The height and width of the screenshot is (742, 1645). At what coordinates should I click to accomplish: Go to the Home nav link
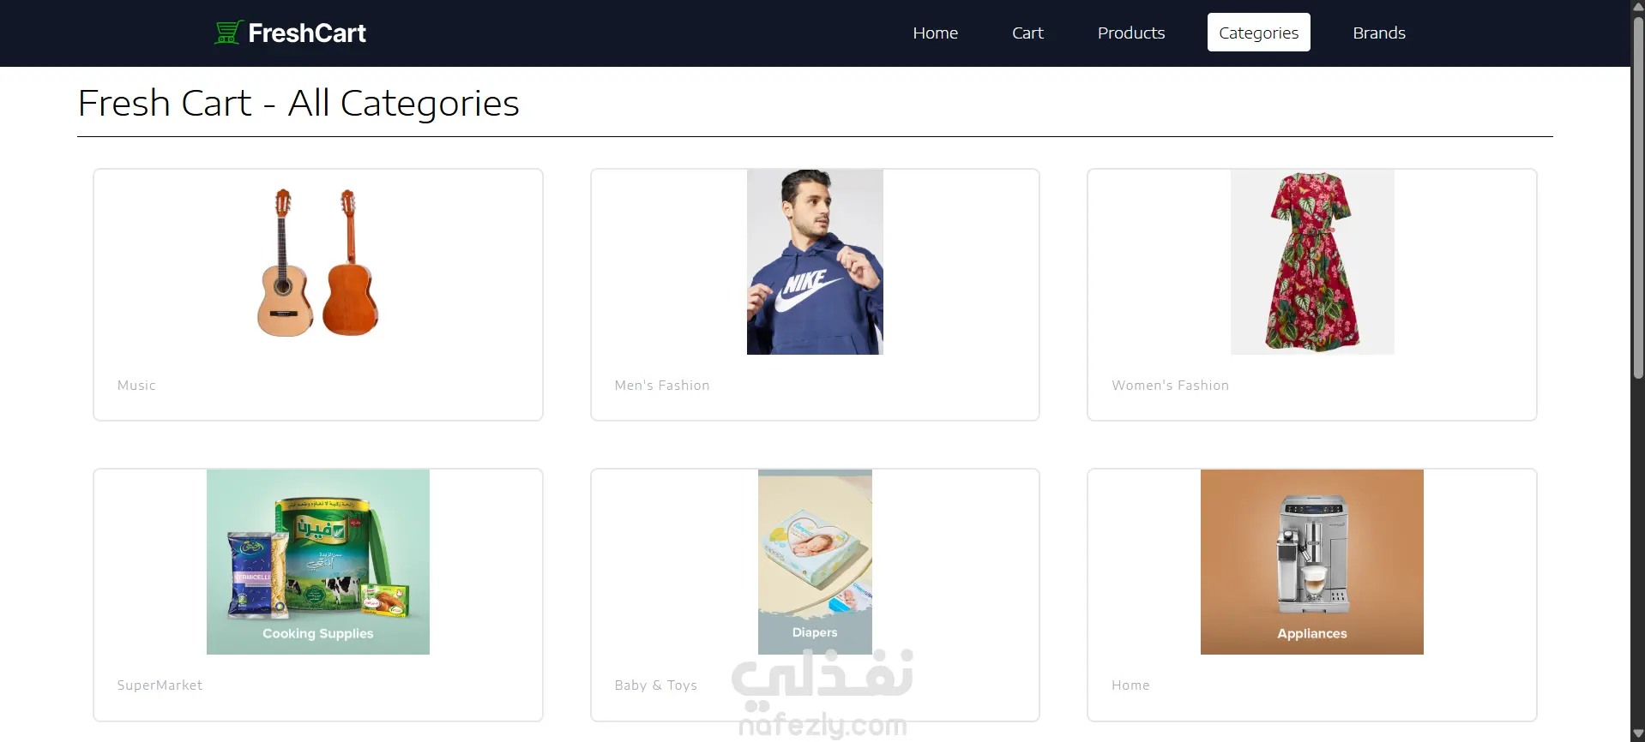click(x=935, y=33)
